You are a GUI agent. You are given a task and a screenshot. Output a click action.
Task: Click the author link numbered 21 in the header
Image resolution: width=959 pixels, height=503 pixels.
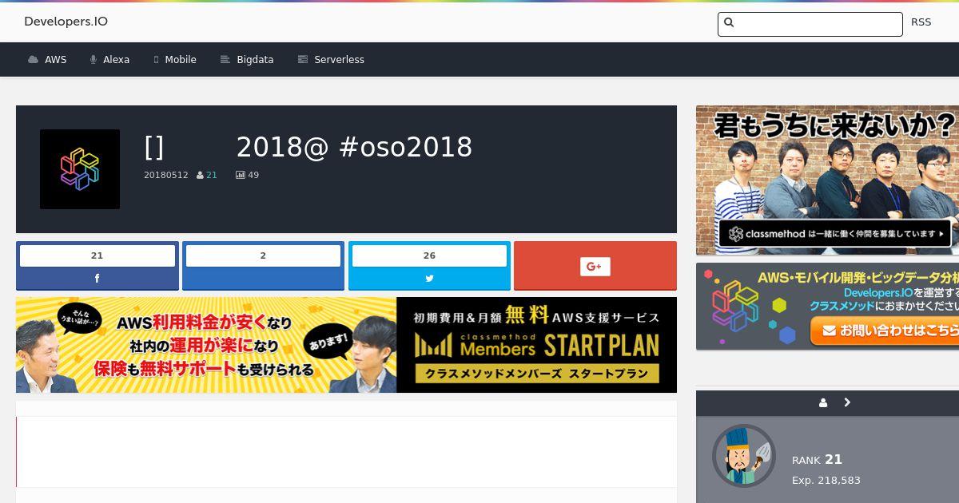click(212, 175)
